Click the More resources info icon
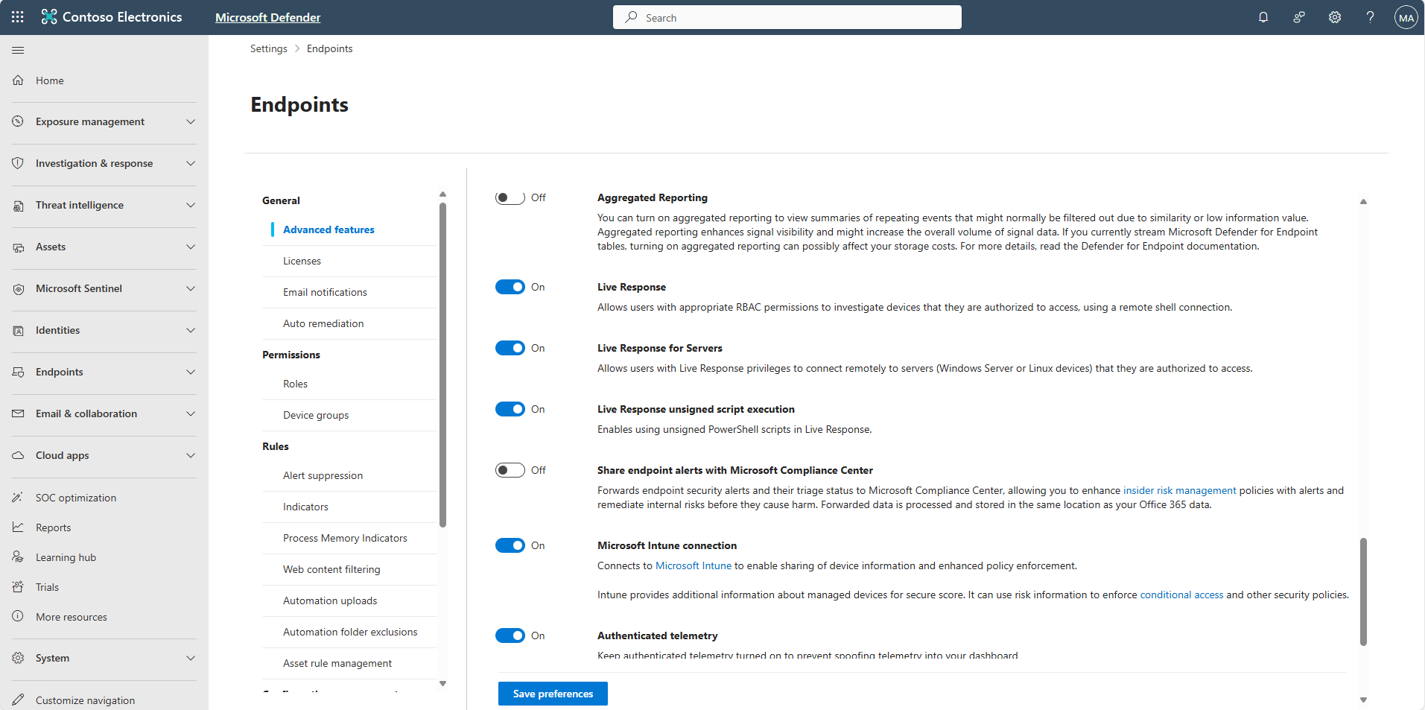This screenshot has height=710, width=1425. coord(18,617)
